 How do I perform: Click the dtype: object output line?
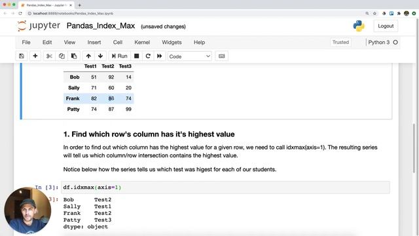(86, 227)
